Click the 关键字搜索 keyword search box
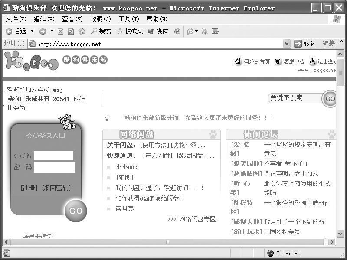The width and height of the screenshot is (347, 260). coord(295,98)
